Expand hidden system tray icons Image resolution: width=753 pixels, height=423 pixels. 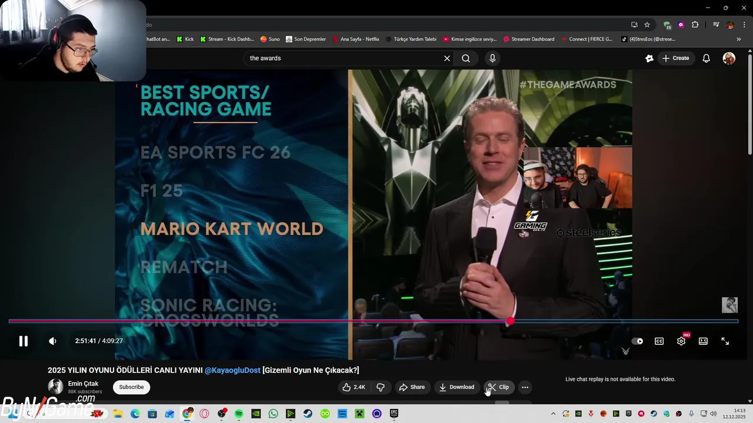coord(553,414)
